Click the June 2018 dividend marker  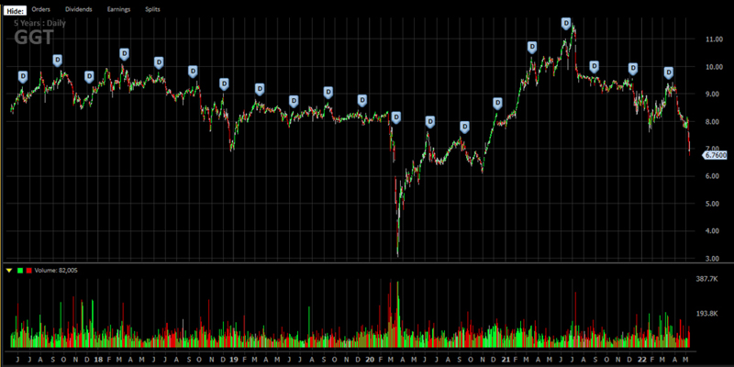tap(159, 62)
